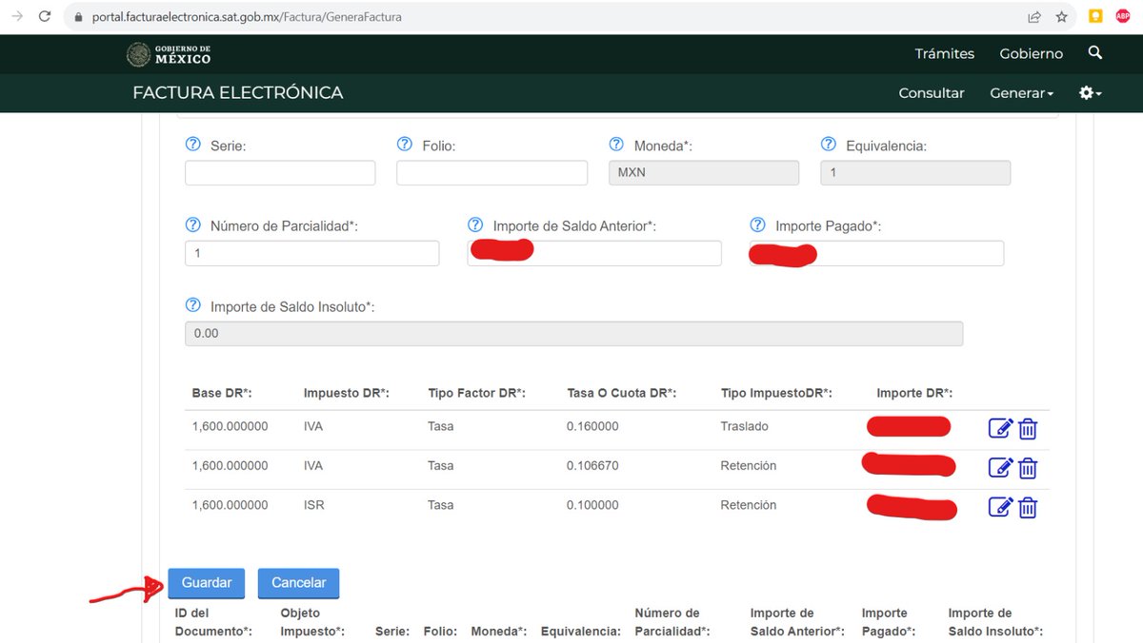Open the Trámites link
Image resolution: width=1143 pixels, height=643 pixels.
945,54
